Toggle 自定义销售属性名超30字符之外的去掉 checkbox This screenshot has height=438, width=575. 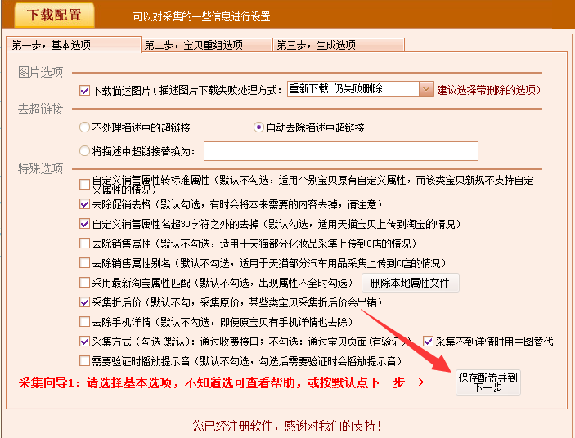pyautogui.click(x=84, y=224)
